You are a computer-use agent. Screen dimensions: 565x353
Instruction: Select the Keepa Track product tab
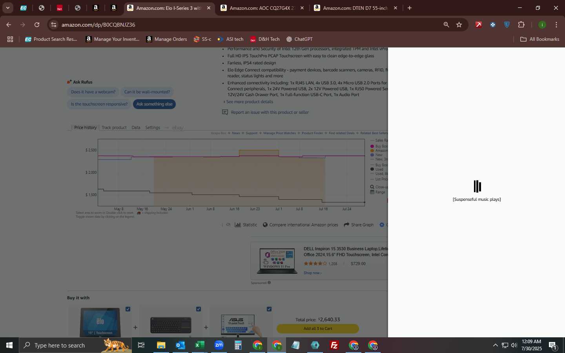[x=114, y=127]
